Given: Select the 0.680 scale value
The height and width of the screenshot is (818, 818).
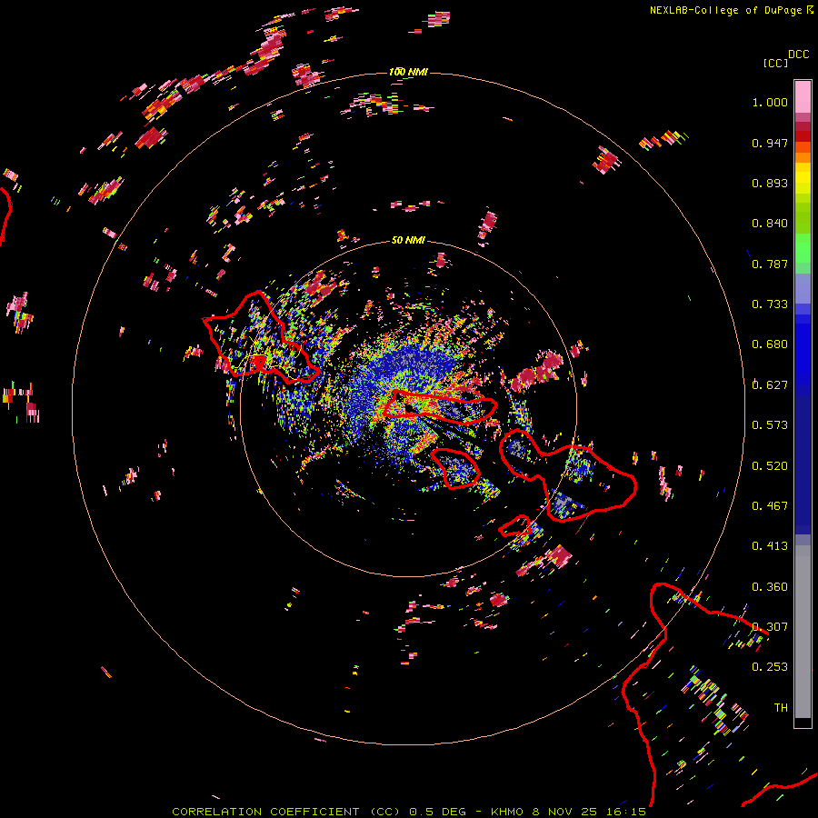Looking at the screenshot, I should tap(770, 344).
